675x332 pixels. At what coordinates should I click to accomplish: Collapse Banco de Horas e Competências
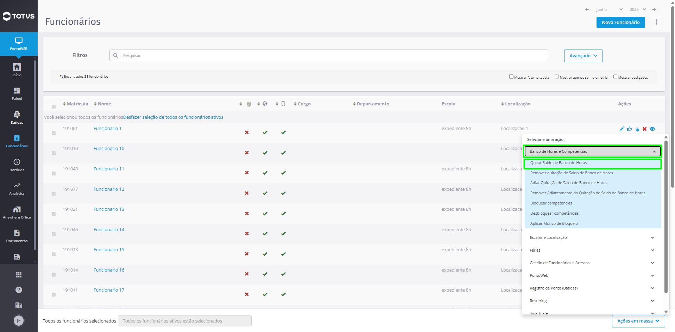pos(592,151)
